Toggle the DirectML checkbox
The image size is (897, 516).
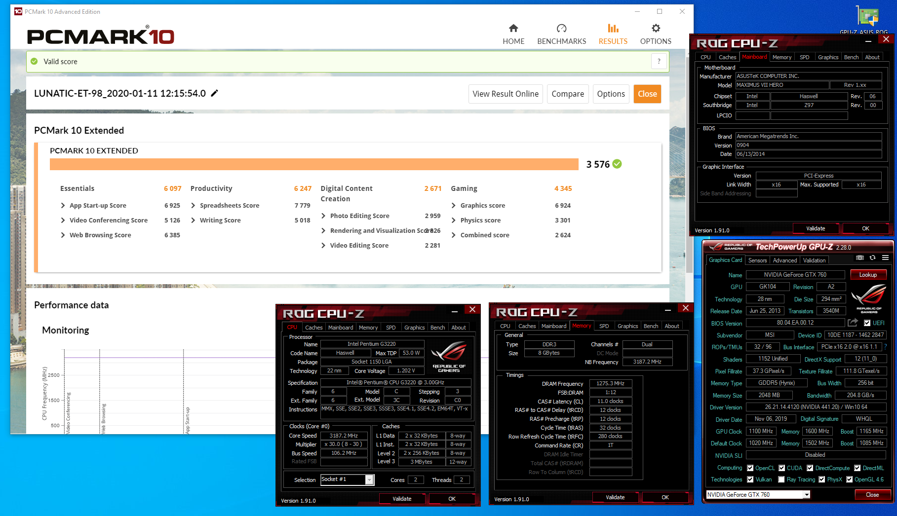858,468
